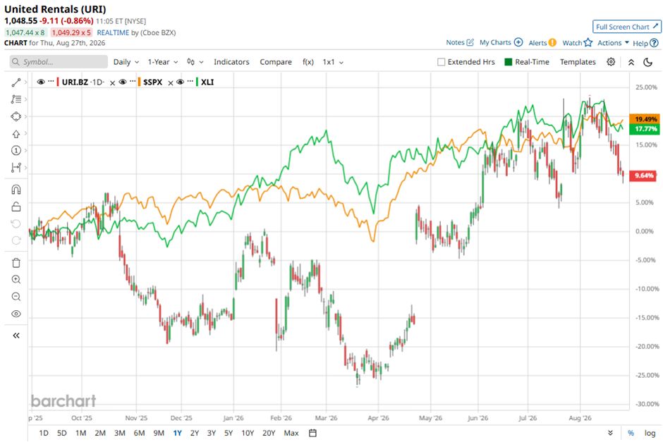Screen dimensions: 663x442
Task: Click the Symbol search field
Action: tap(59, 62)
